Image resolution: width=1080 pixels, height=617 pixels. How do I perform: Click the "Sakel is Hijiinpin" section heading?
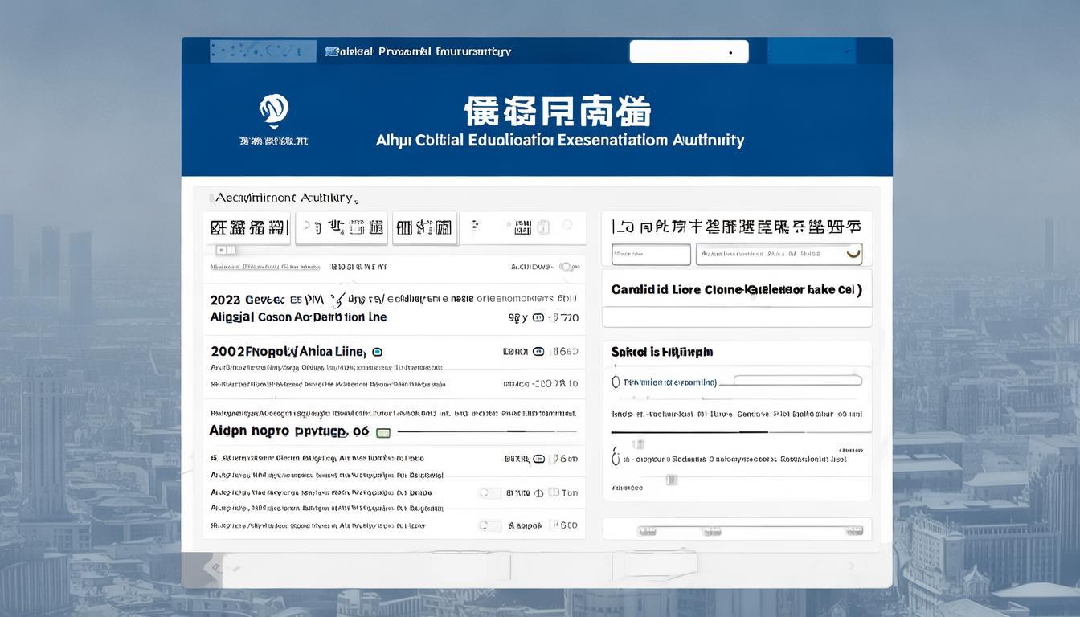pyautogui.click(x=661, y=352)
